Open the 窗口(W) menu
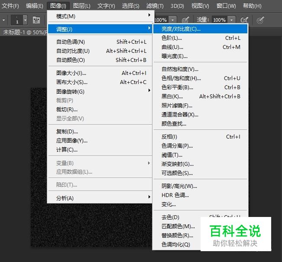 click(226, 6)
